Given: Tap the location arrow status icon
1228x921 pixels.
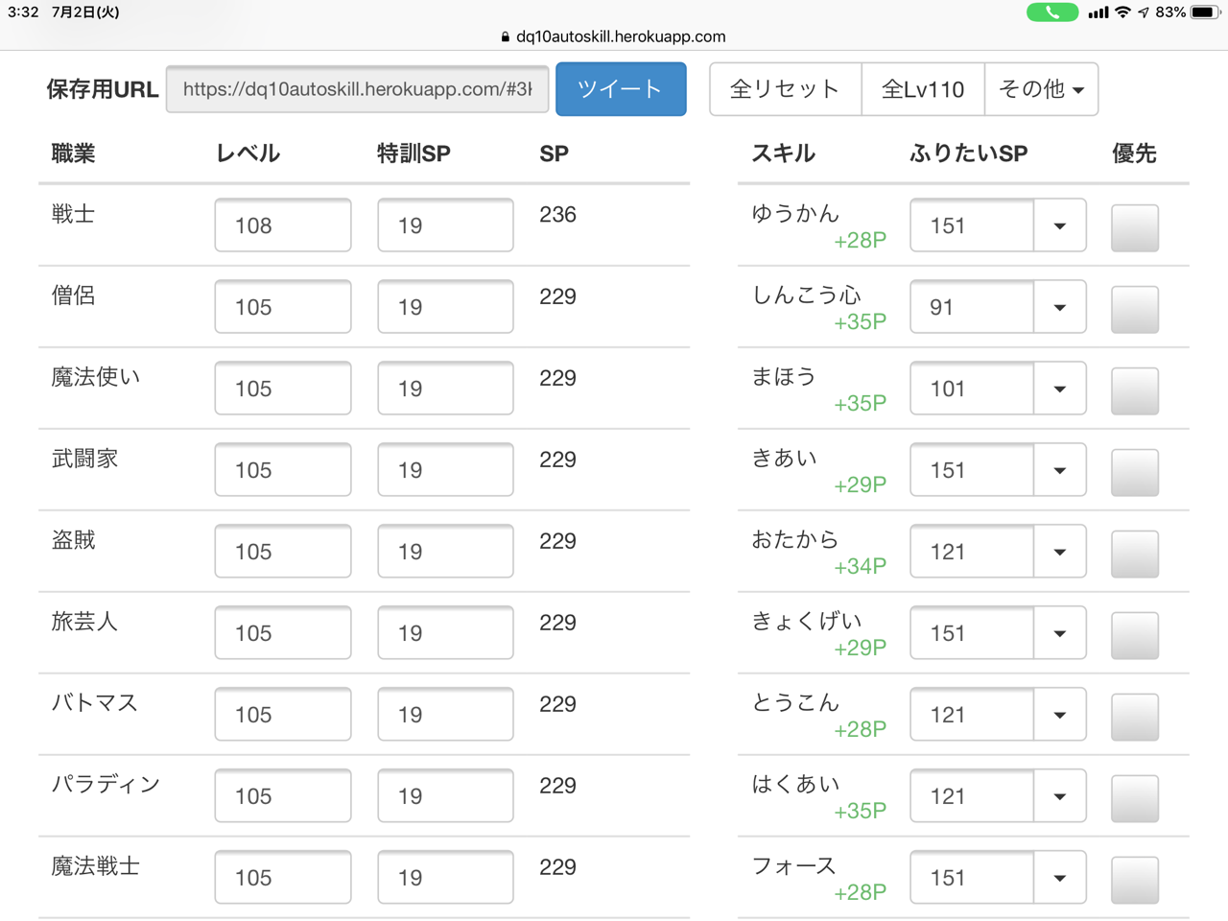Looking at the screenshot, I should 1144,12.
